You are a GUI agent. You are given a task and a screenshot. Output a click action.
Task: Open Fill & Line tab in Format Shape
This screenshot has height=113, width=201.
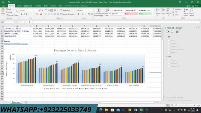click(167, 31)
